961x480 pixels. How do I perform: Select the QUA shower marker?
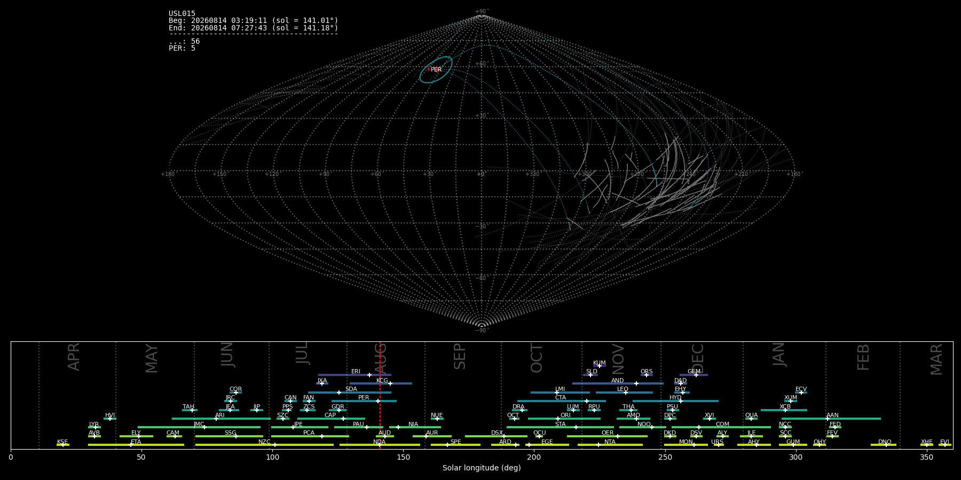[x=751, y=419]
